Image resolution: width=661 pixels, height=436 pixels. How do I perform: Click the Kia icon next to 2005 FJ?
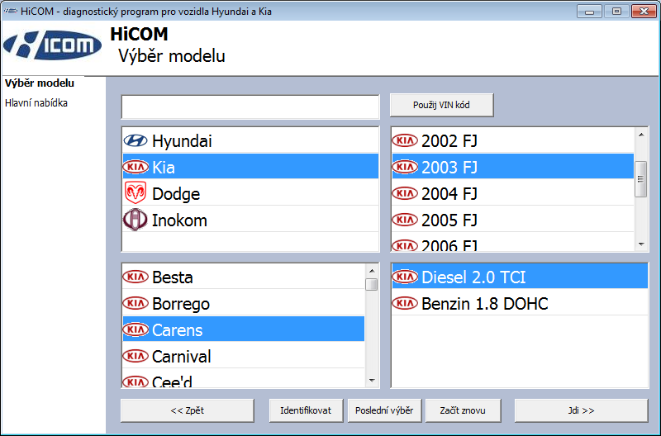tap(405, 220)
